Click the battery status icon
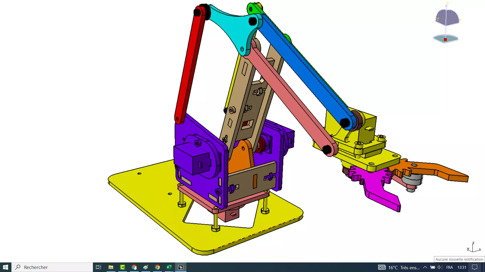 click(432, 267)
